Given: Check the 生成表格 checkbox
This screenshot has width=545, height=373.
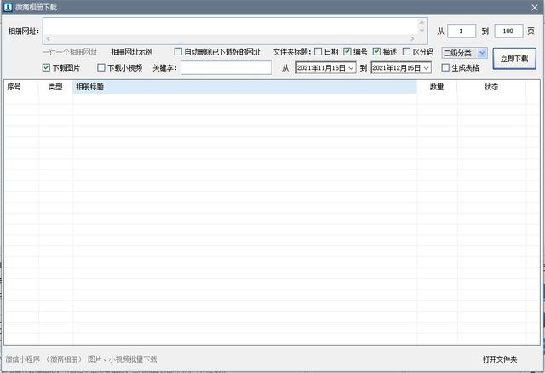Looking at the screenshot, I should tap(445, 67).
